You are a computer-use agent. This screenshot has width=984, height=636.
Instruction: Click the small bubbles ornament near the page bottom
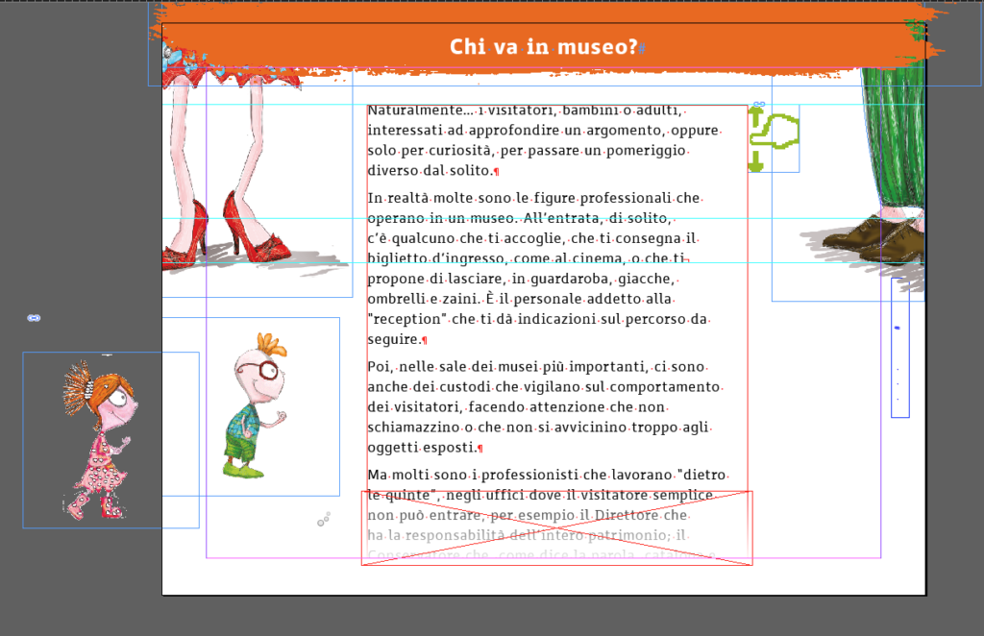(x=323, y=519)
